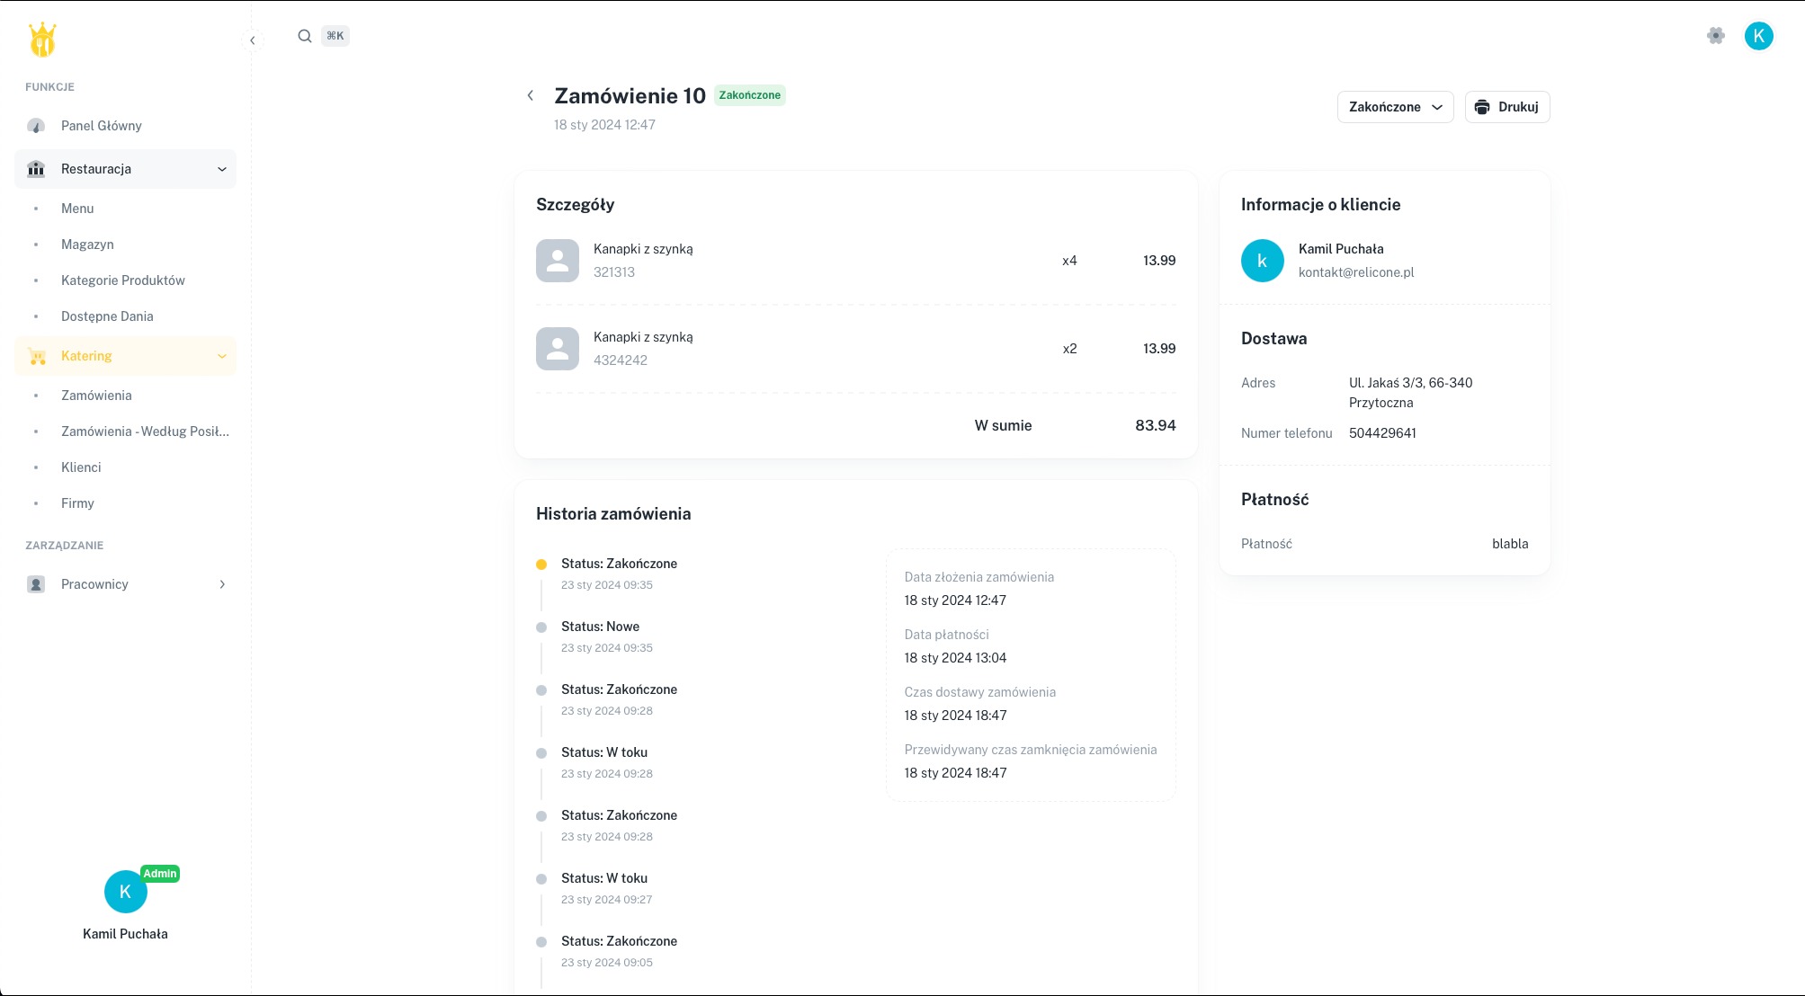Open the settings gear icon

point(1715,36)
